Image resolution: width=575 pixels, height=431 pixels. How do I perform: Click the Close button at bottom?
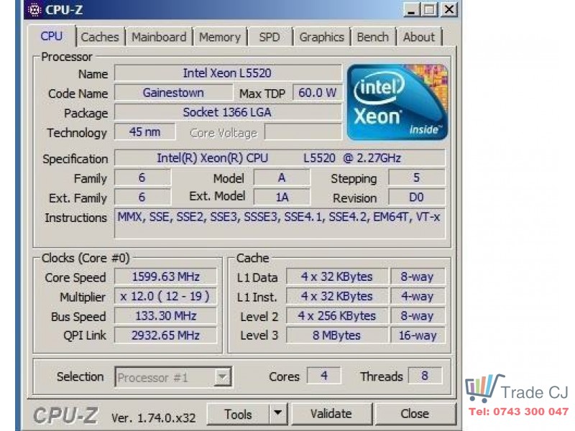(x=415, y=414)
